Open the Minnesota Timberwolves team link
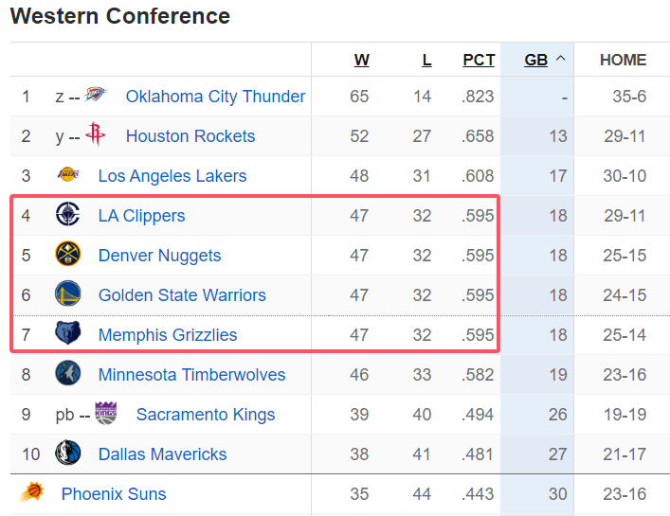The image size is (670, 516). (191, 375)
